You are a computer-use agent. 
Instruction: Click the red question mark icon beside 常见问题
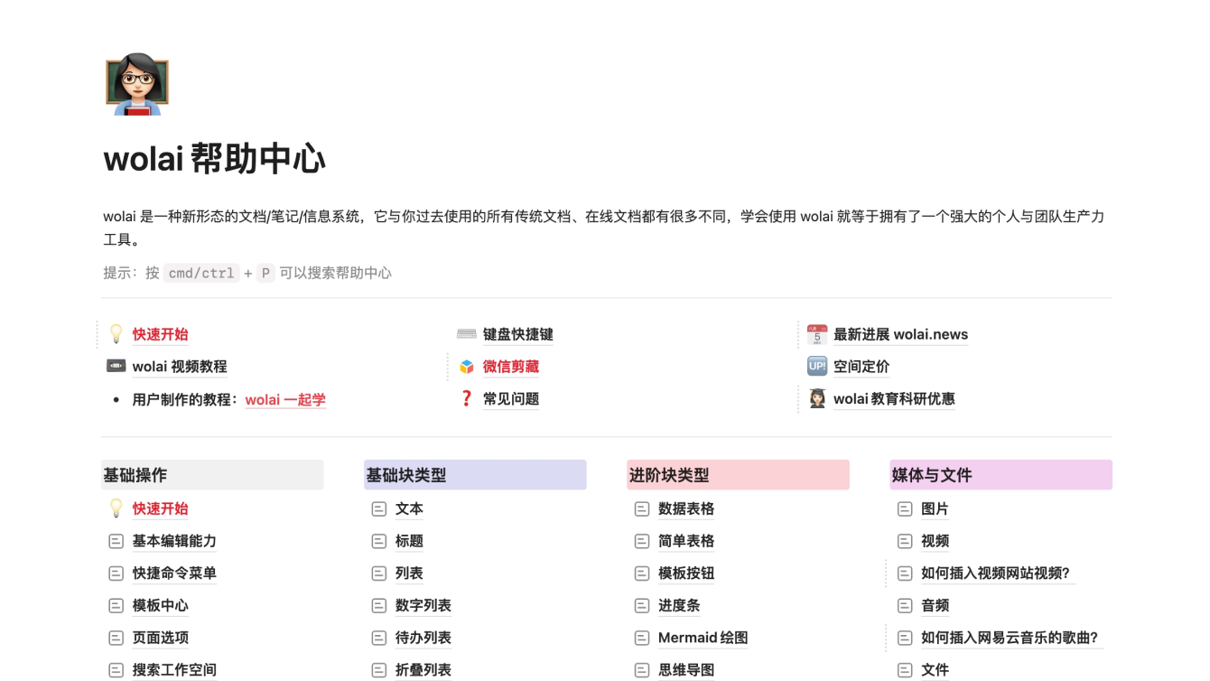(466, 397)
